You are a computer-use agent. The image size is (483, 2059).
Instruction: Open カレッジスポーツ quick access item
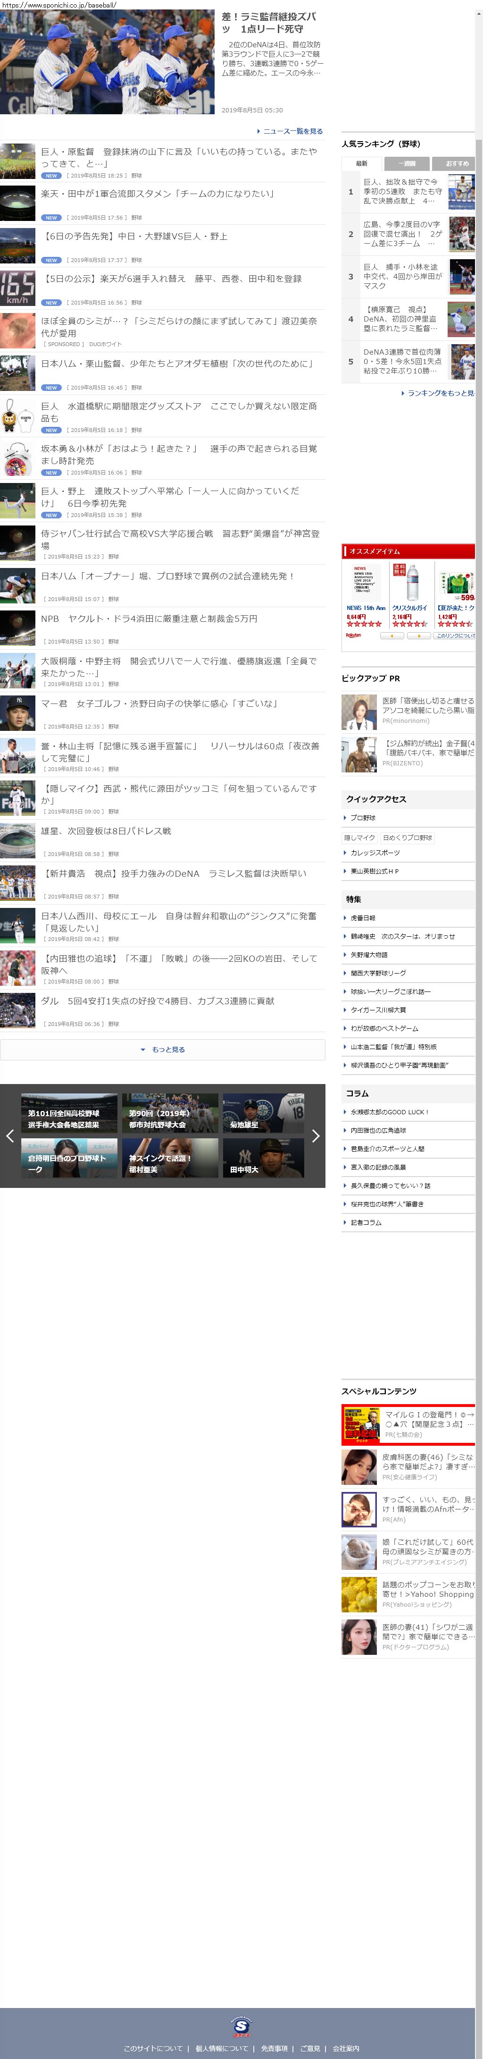click(x=375, y=853)
